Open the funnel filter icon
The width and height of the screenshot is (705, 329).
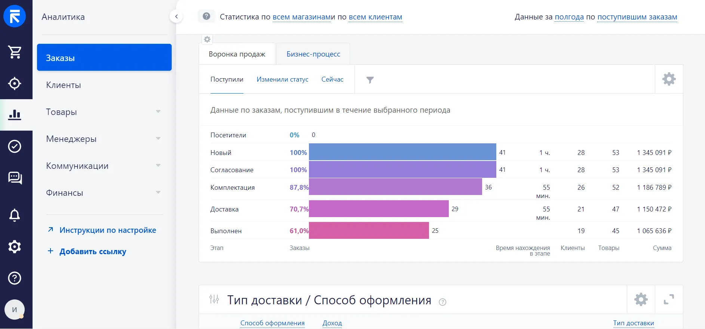pyautogui.click(x=370, y=80)
